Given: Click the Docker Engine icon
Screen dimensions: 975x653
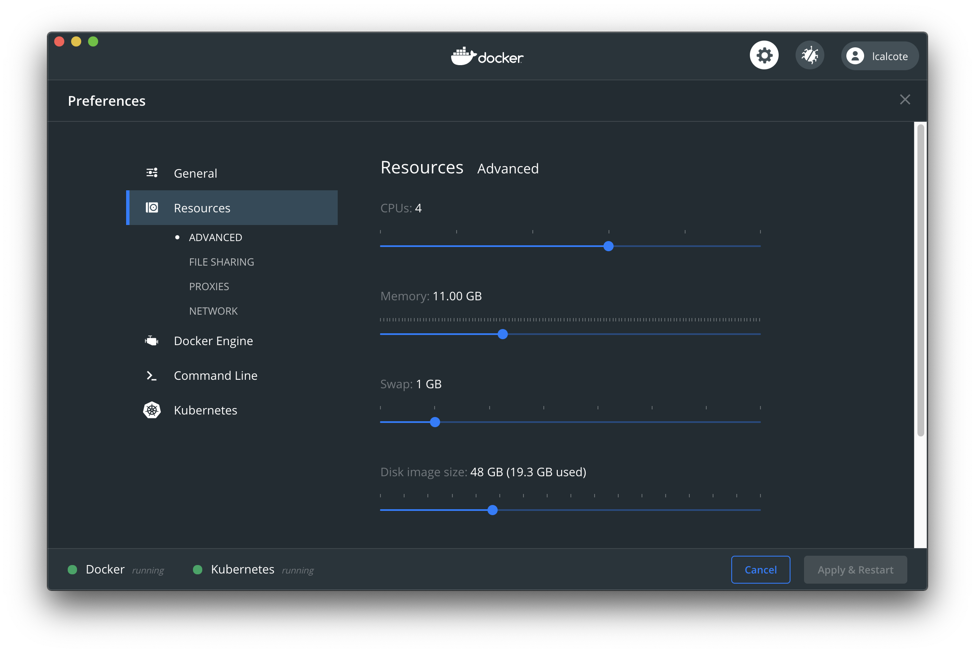Looking at the screenshot, I should (151, 340).
